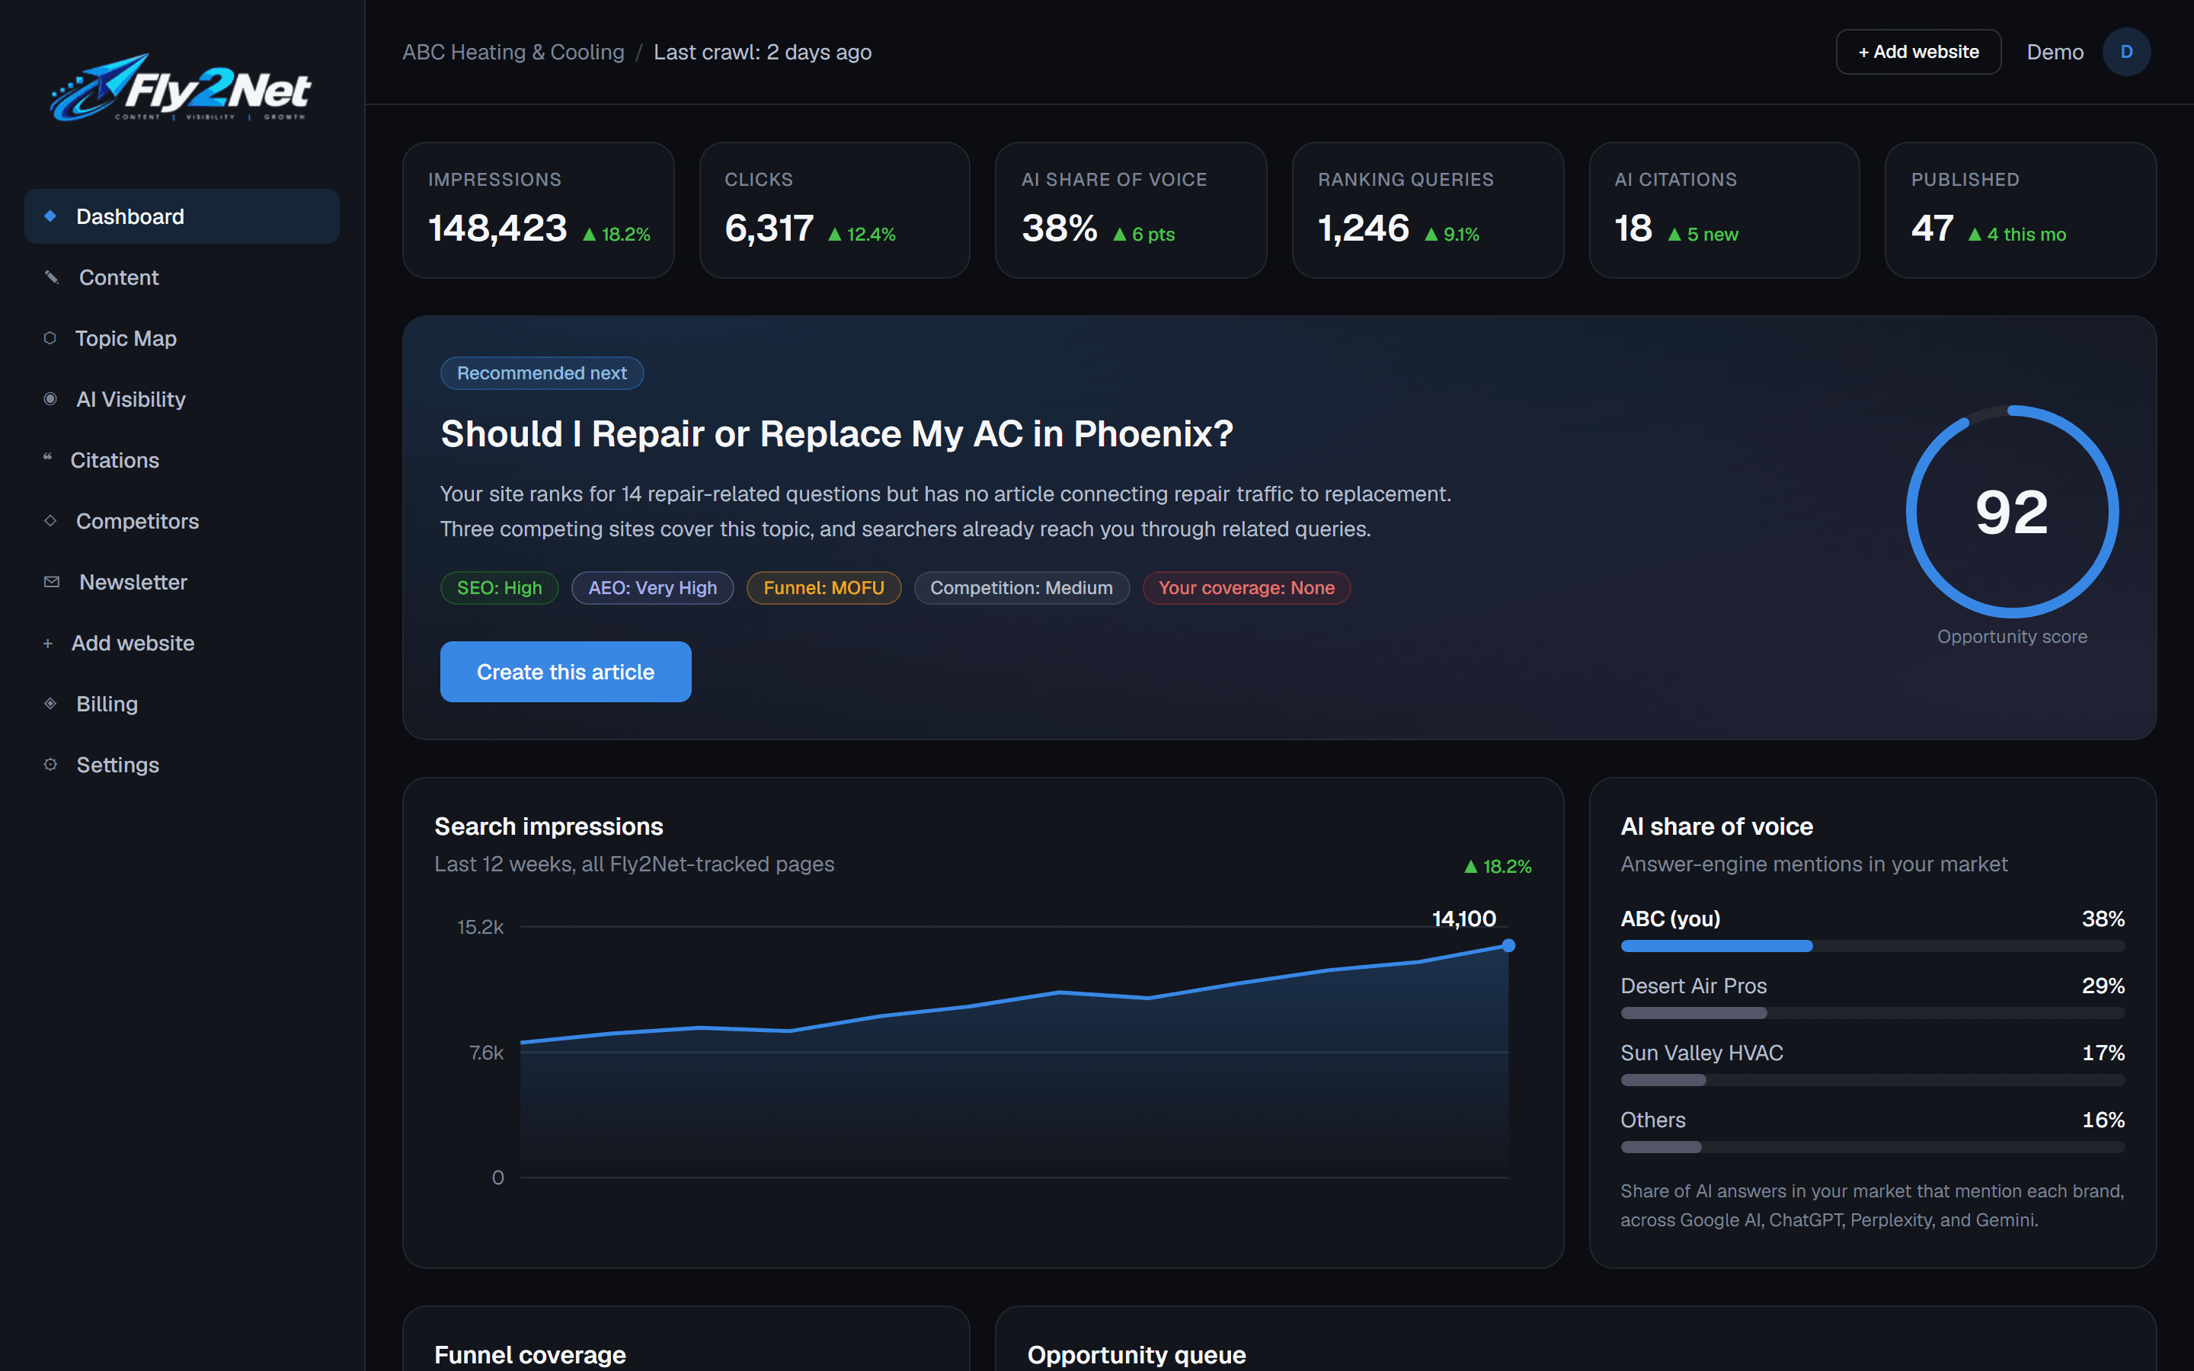Click the Last crawl: 2 days ago text
This screenshot has height=1371, width=2194.
click(x=763, y=52)
